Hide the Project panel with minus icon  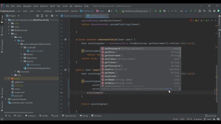tap(57, 16)
